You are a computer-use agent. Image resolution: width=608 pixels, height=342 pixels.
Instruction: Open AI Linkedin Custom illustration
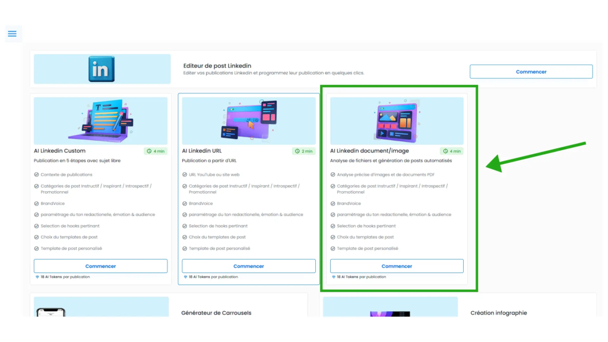pos(100,121)
